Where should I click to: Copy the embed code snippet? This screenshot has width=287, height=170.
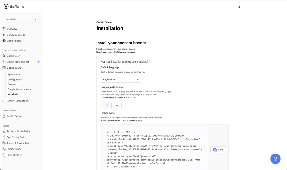tap(218, 150)
